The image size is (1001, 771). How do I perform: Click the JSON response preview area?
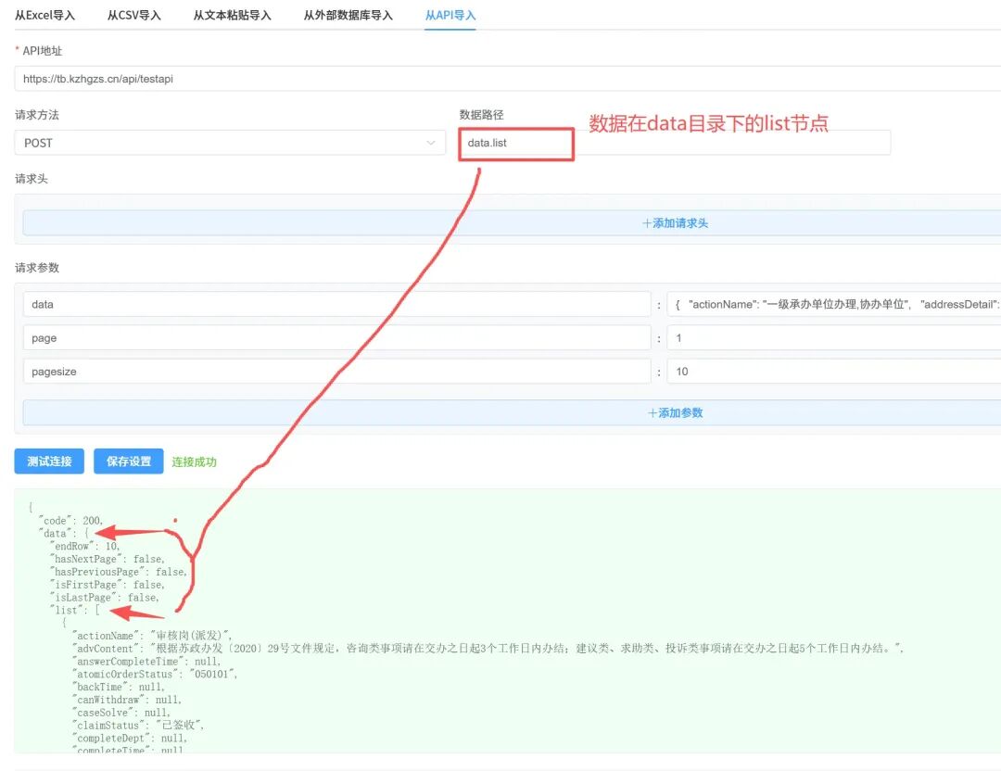pyautogui.click(x=508, y=621)
